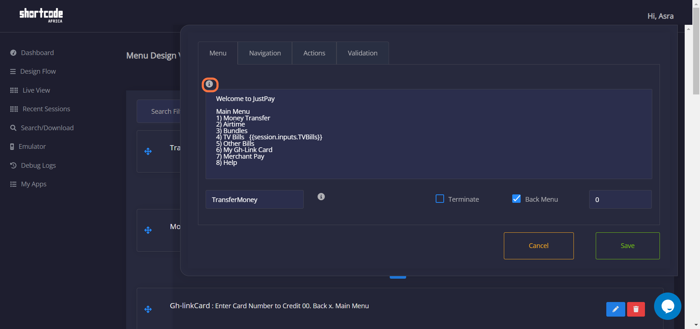This screenshot has height=329, width=700.
Task: Click the Emulator phone icon
Action: pyautogui.click(x=12, y=147)
